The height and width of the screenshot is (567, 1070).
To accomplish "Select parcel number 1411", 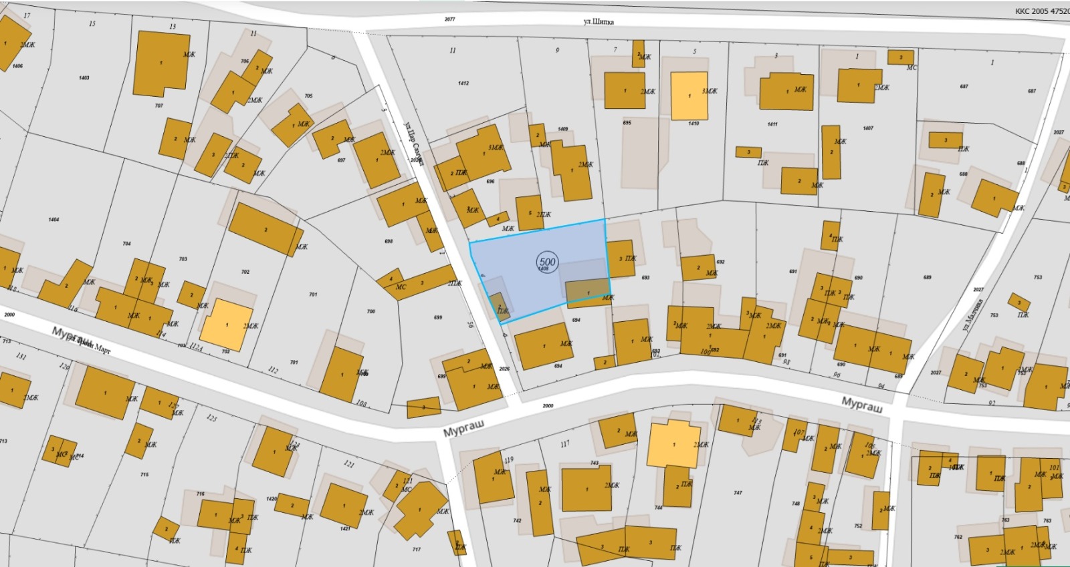I will [772, 124].
